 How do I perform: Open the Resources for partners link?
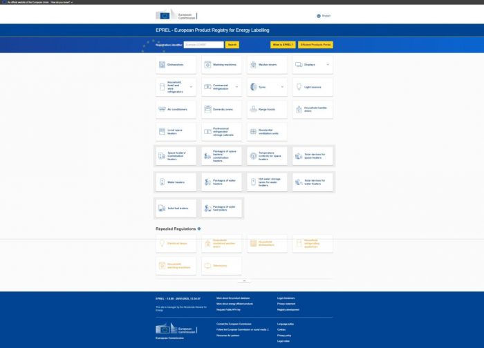(x=227, y=336)
